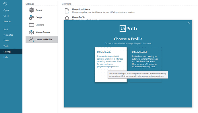
Task: Close the Choose a Profile dialog
Action: click(189, 23)
